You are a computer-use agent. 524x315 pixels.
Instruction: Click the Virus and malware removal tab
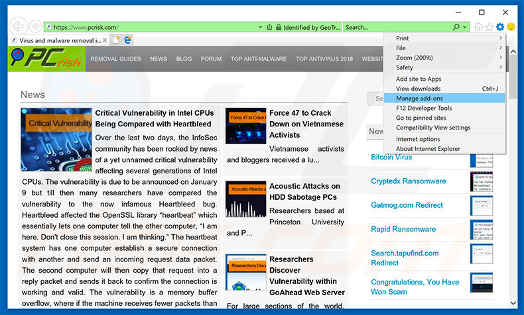(60, 40)
